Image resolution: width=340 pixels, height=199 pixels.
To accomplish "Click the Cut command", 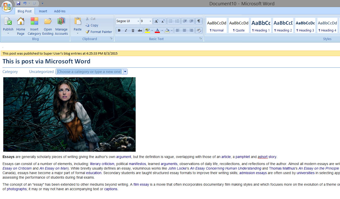I will click(90, 19).
